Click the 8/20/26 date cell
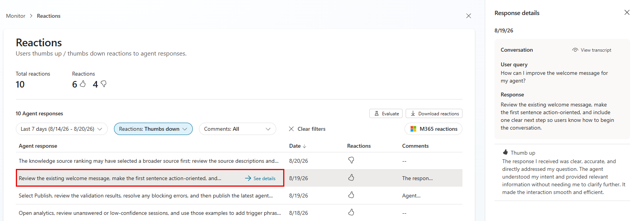This screenshot has width=639, height=221. coord(299,161)
